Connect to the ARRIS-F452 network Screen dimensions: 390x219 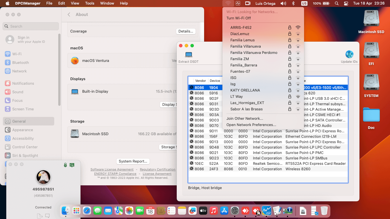click(x=263, y=27)
